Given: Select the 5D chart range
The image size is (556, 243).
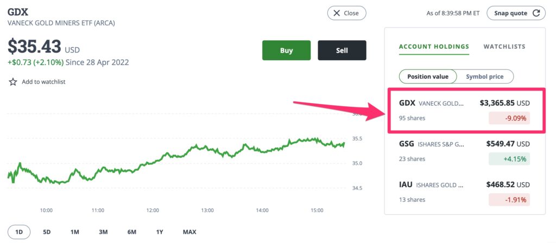Looking at the screenshot, I should [x=47, y=232].
